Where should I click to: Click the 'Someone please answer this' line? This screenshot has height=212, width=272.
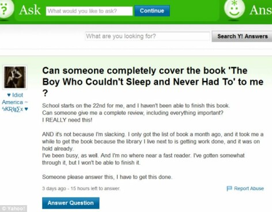pos(107,177)
